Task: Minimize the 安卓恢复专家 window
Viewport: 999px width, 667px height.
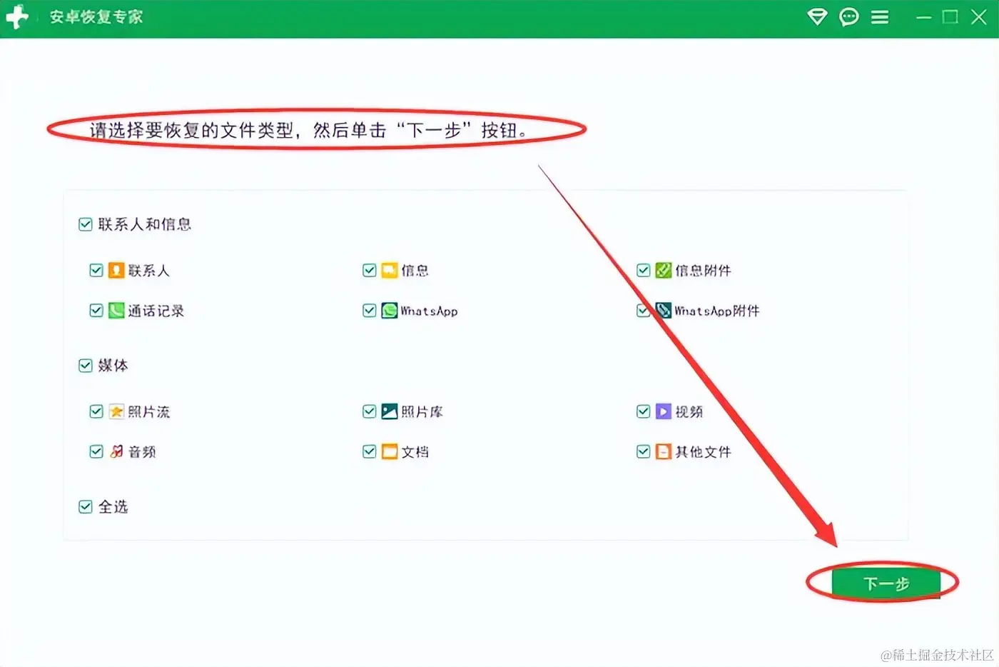Action: [923, 17]
